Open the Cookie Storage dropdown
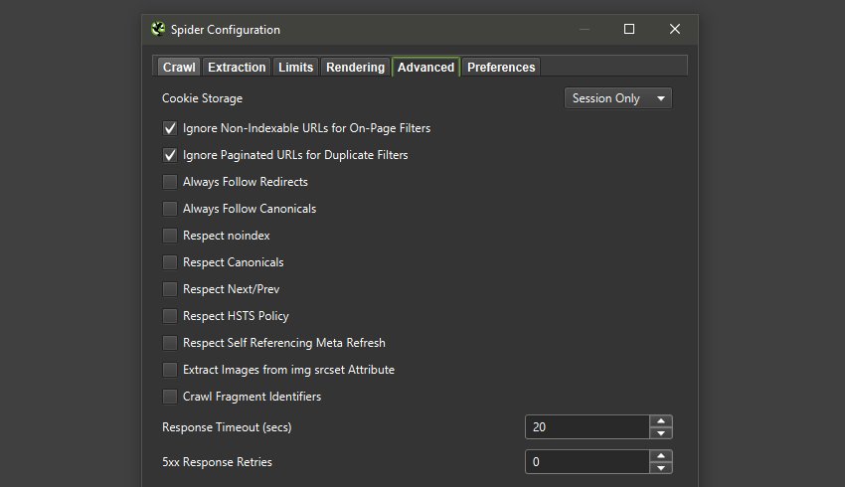The width and height of the screenshot is (845, 487). tap(618, 98)
